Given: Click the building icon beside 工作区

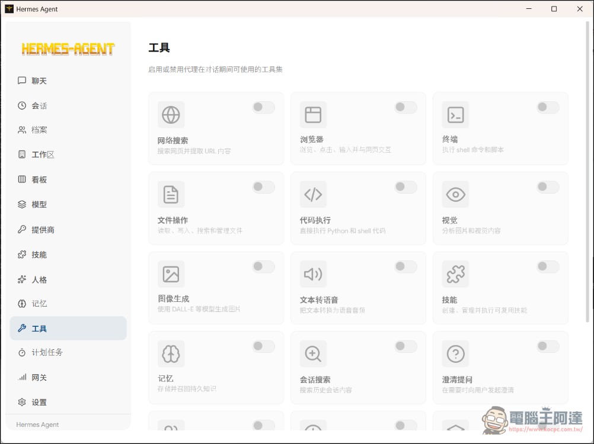Looking at the screenshot, I should click(x=22, y=155).
